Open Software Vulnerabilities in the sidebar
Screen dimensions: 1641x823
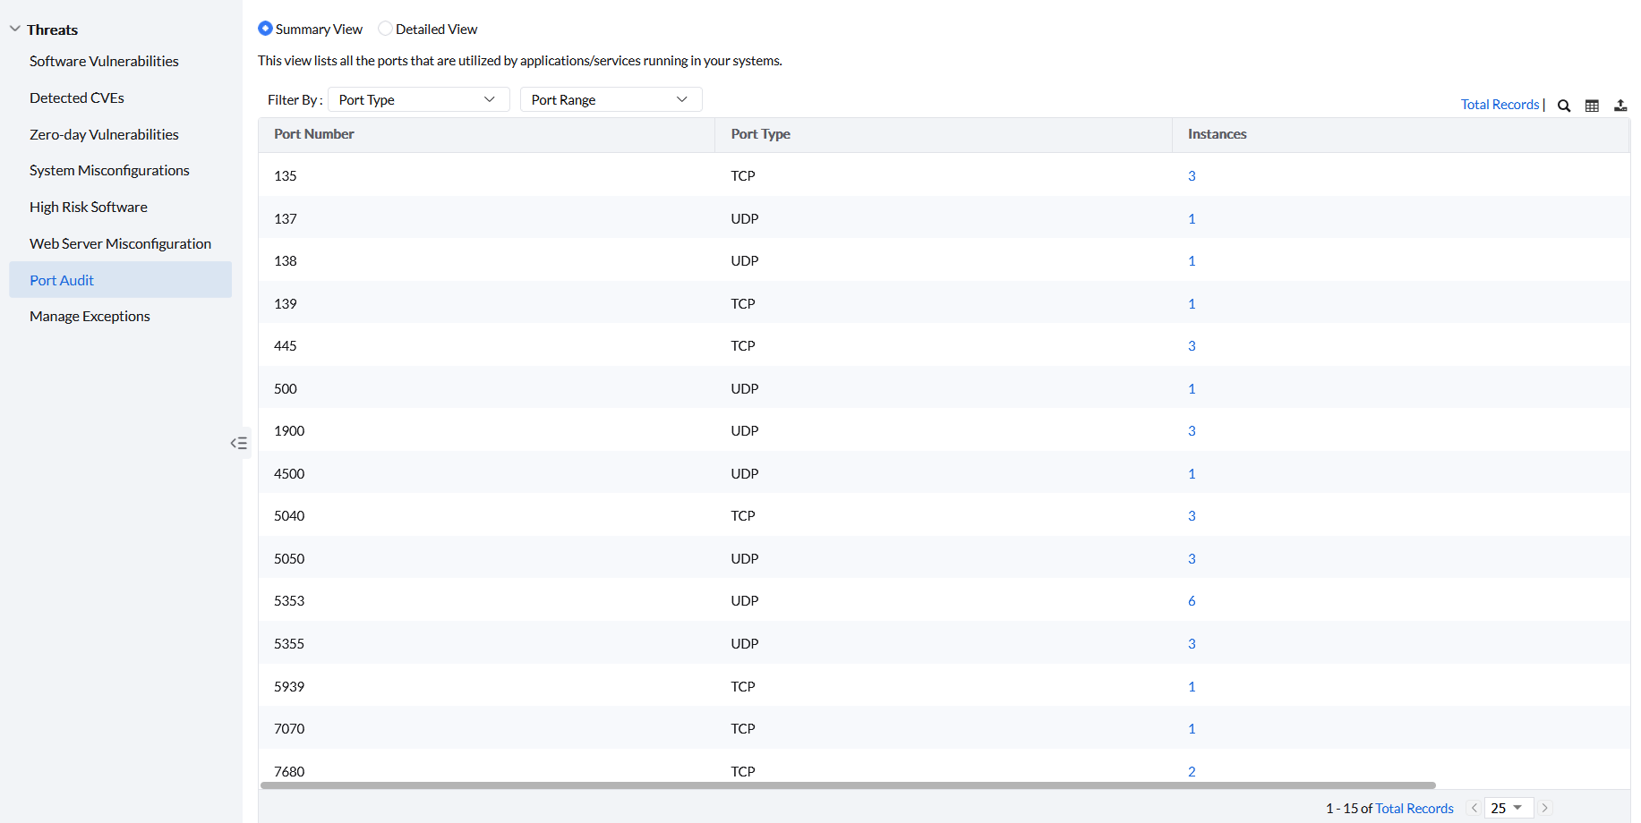coord(104,61)
